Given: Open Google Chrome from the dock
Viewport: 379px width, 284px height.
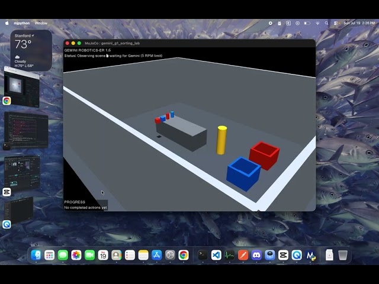Looking at the screenshot, I should 184,255.
